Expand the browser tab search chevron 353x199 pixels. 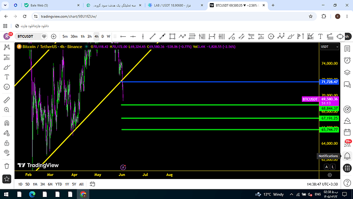(5, 5)
